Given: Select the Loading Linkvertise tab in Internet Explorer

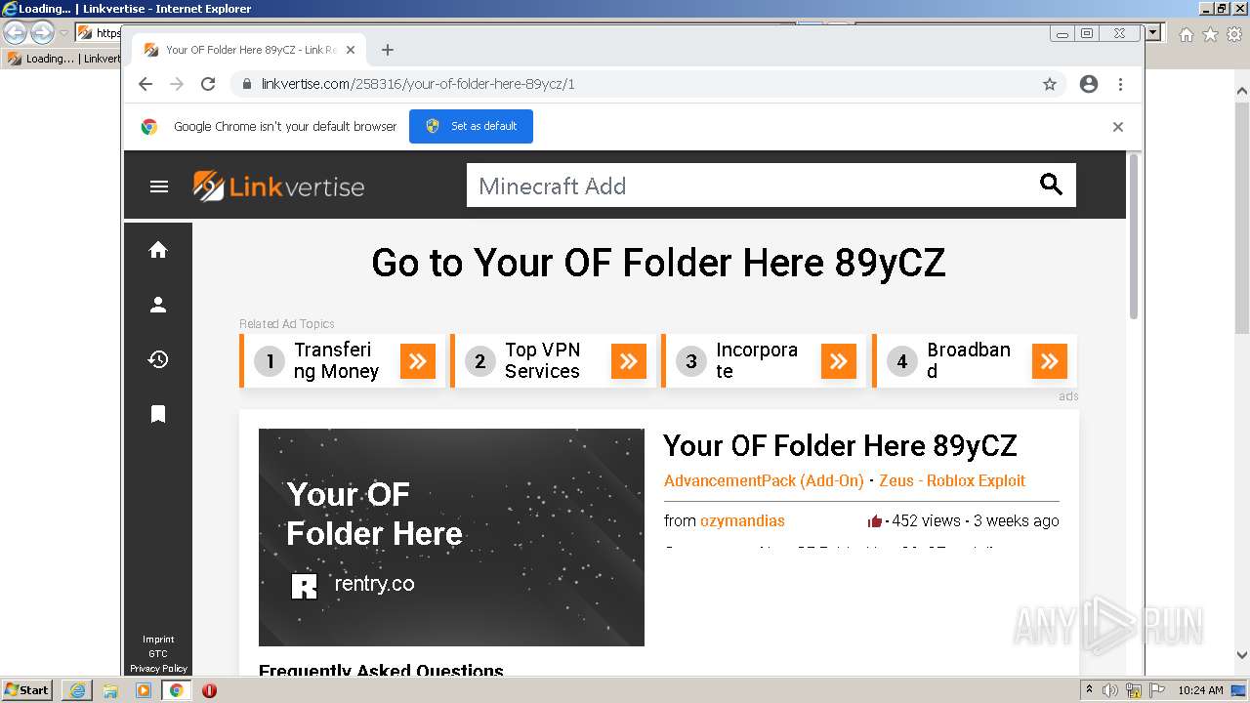Looking at the screenshot, I should point(63,59).
